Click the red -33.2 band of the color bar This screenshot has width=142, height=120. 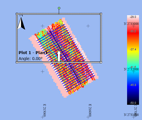[133, 31]
